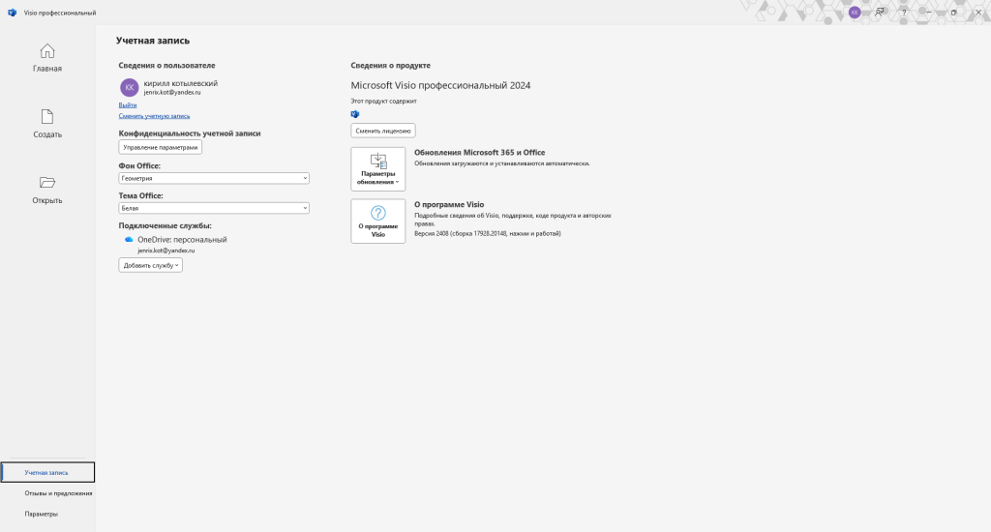Click Управление параметрами button
The height and width of the screenshot is (532, 991).
coord(160,147)
